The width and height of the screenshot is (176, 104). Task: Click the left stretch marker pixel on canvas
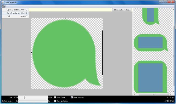tap(31, 52)
